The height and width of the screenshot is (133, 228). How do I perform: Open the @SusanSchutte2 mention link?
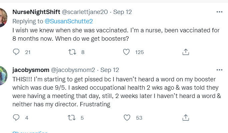click(69, 21)
